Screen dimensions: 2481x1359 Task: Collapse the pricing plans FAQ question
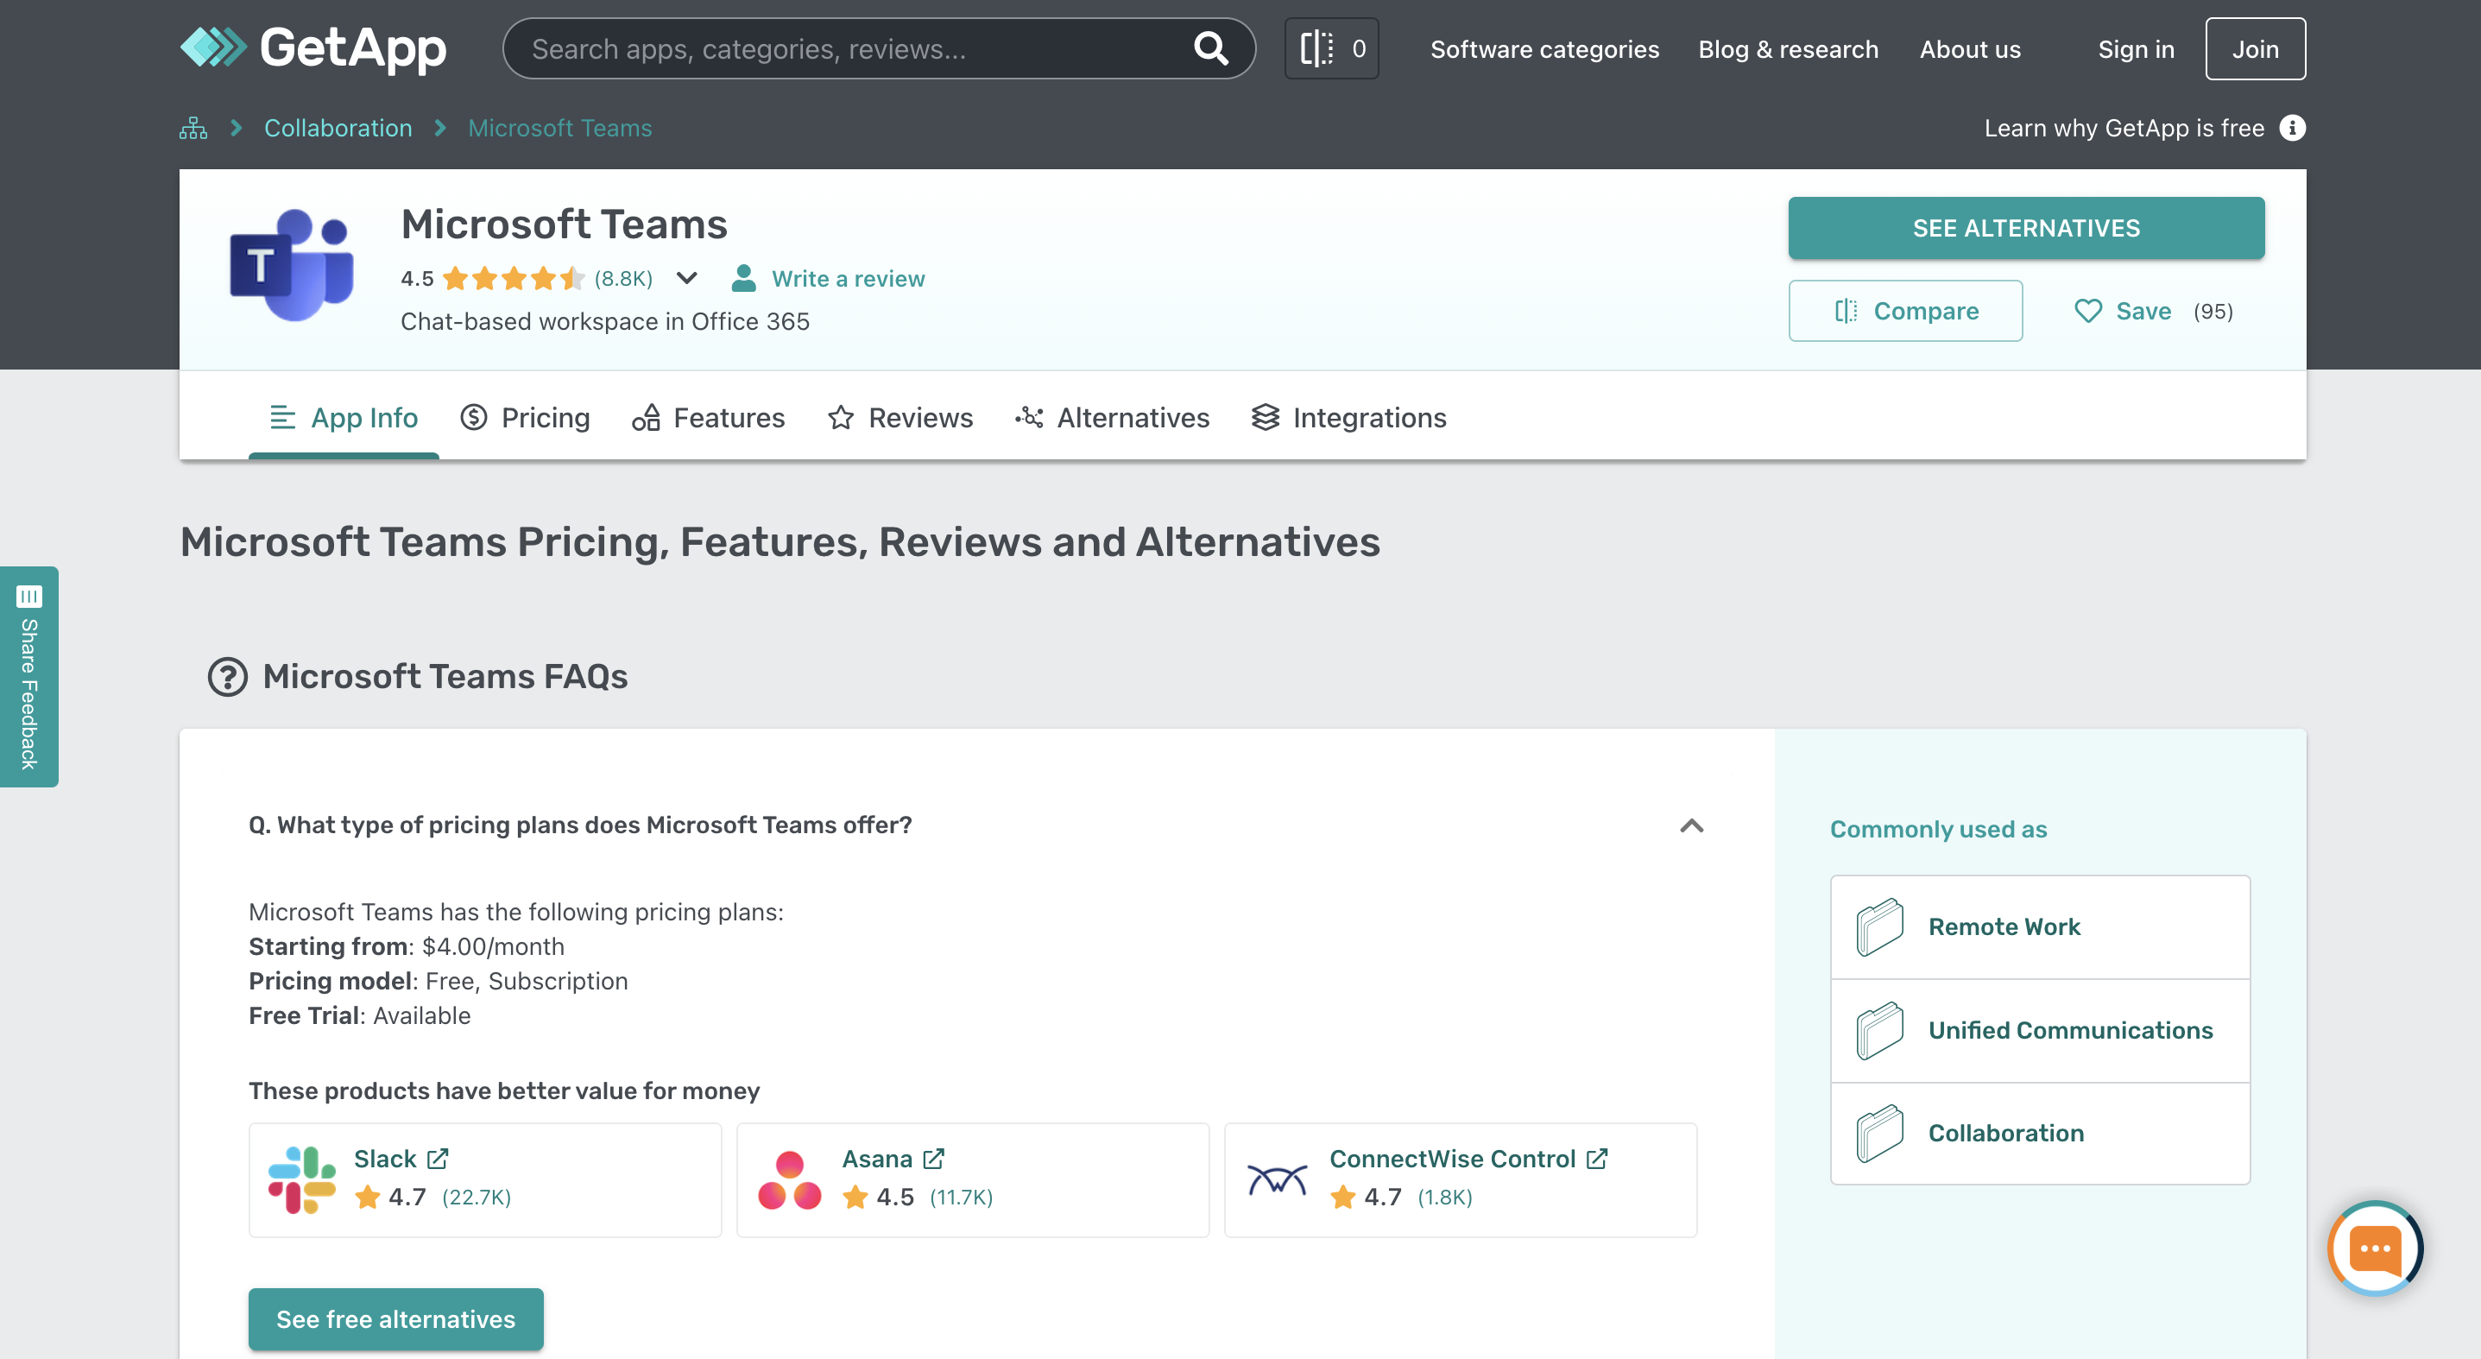point(1691,825)
